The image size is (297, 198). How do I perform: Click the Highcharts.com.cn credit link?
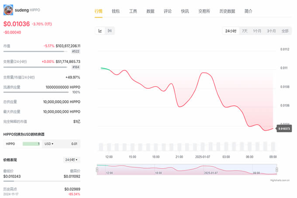[x=280, y=180]
